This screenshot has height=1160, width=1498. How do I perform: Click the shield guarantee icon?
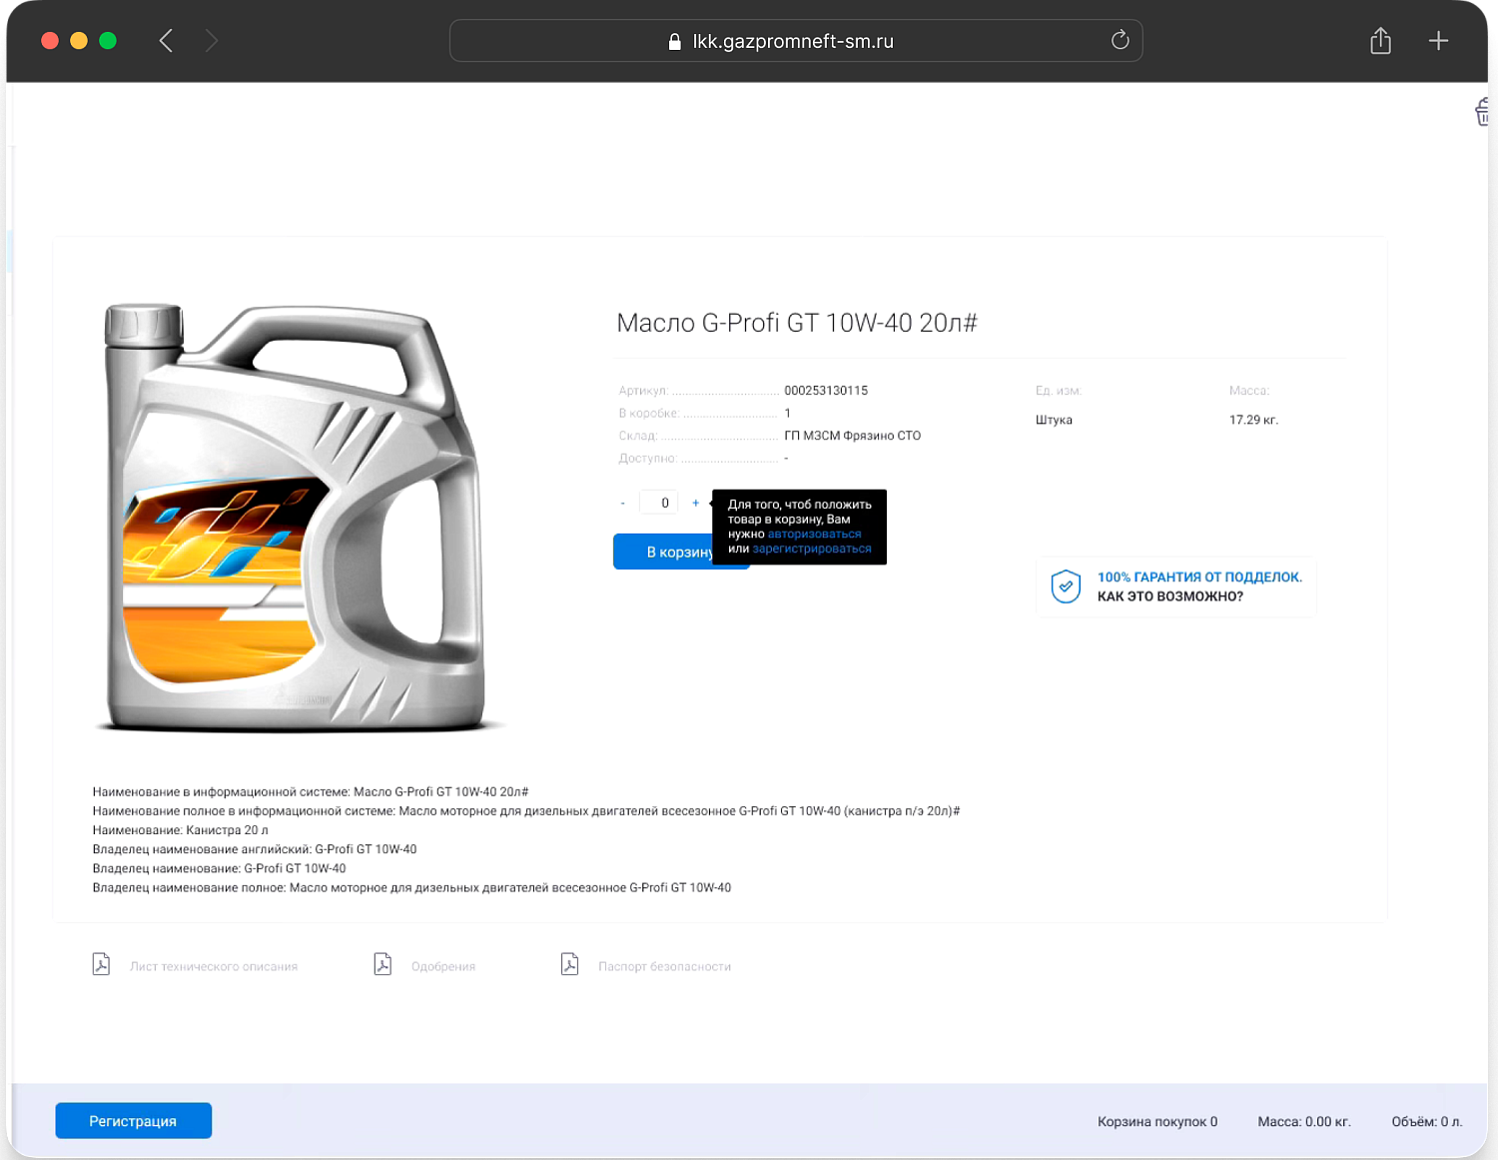click(1066, 586)
